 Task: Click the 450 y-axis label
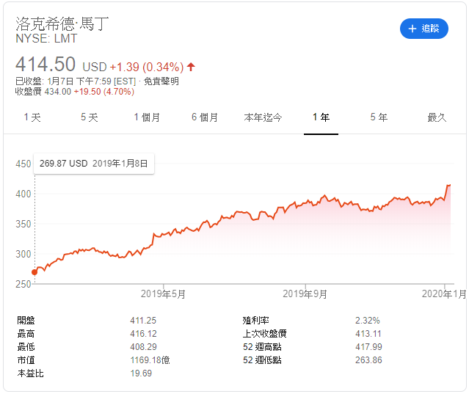click(x=23, y=164)
